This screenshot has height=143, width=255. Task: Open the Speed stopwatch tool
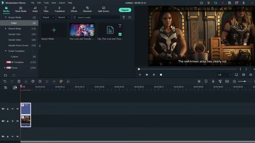coord(40,81)
